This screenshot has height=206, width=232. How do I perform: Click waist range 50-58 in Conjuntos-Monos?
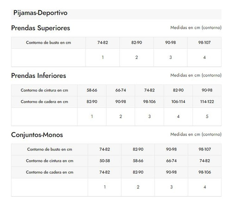click(105, 161)
